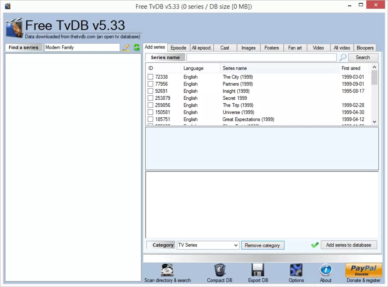Sort by Language column header
388x287 pixels.
click(200, 68)
